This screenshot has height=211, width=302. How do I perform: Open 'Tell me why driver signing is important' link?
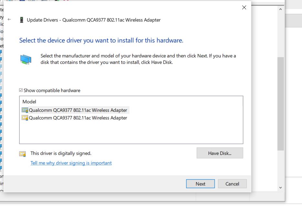[71, 163]
